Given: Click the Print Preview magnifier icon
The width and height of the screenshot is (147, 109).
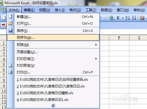Looking at the screenshot, I should (10, 66).
